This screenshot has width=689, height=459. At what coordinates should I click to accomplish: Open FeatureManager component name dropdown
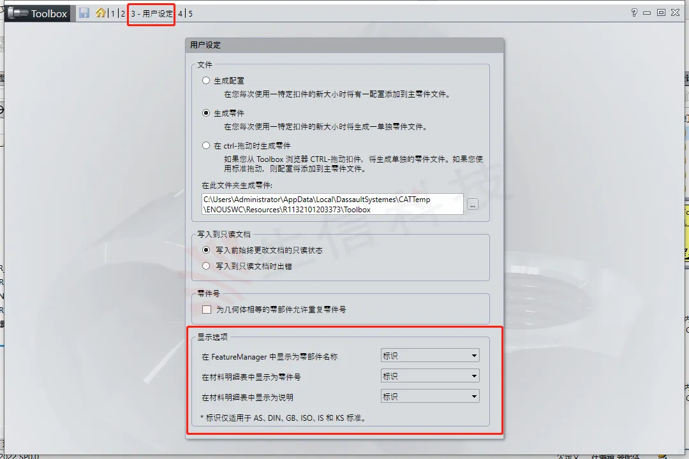430,355
